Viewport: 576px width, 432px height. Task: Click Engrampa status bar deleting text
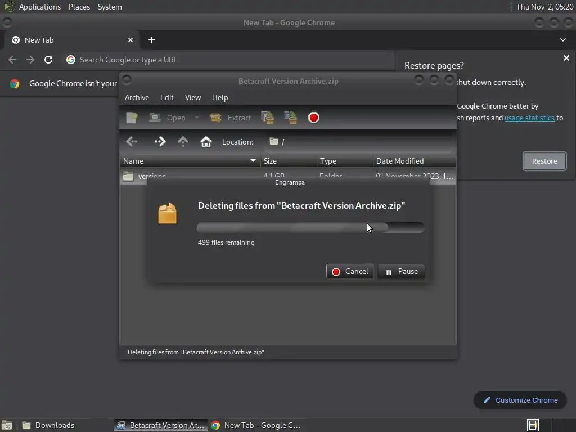[196, 352]
